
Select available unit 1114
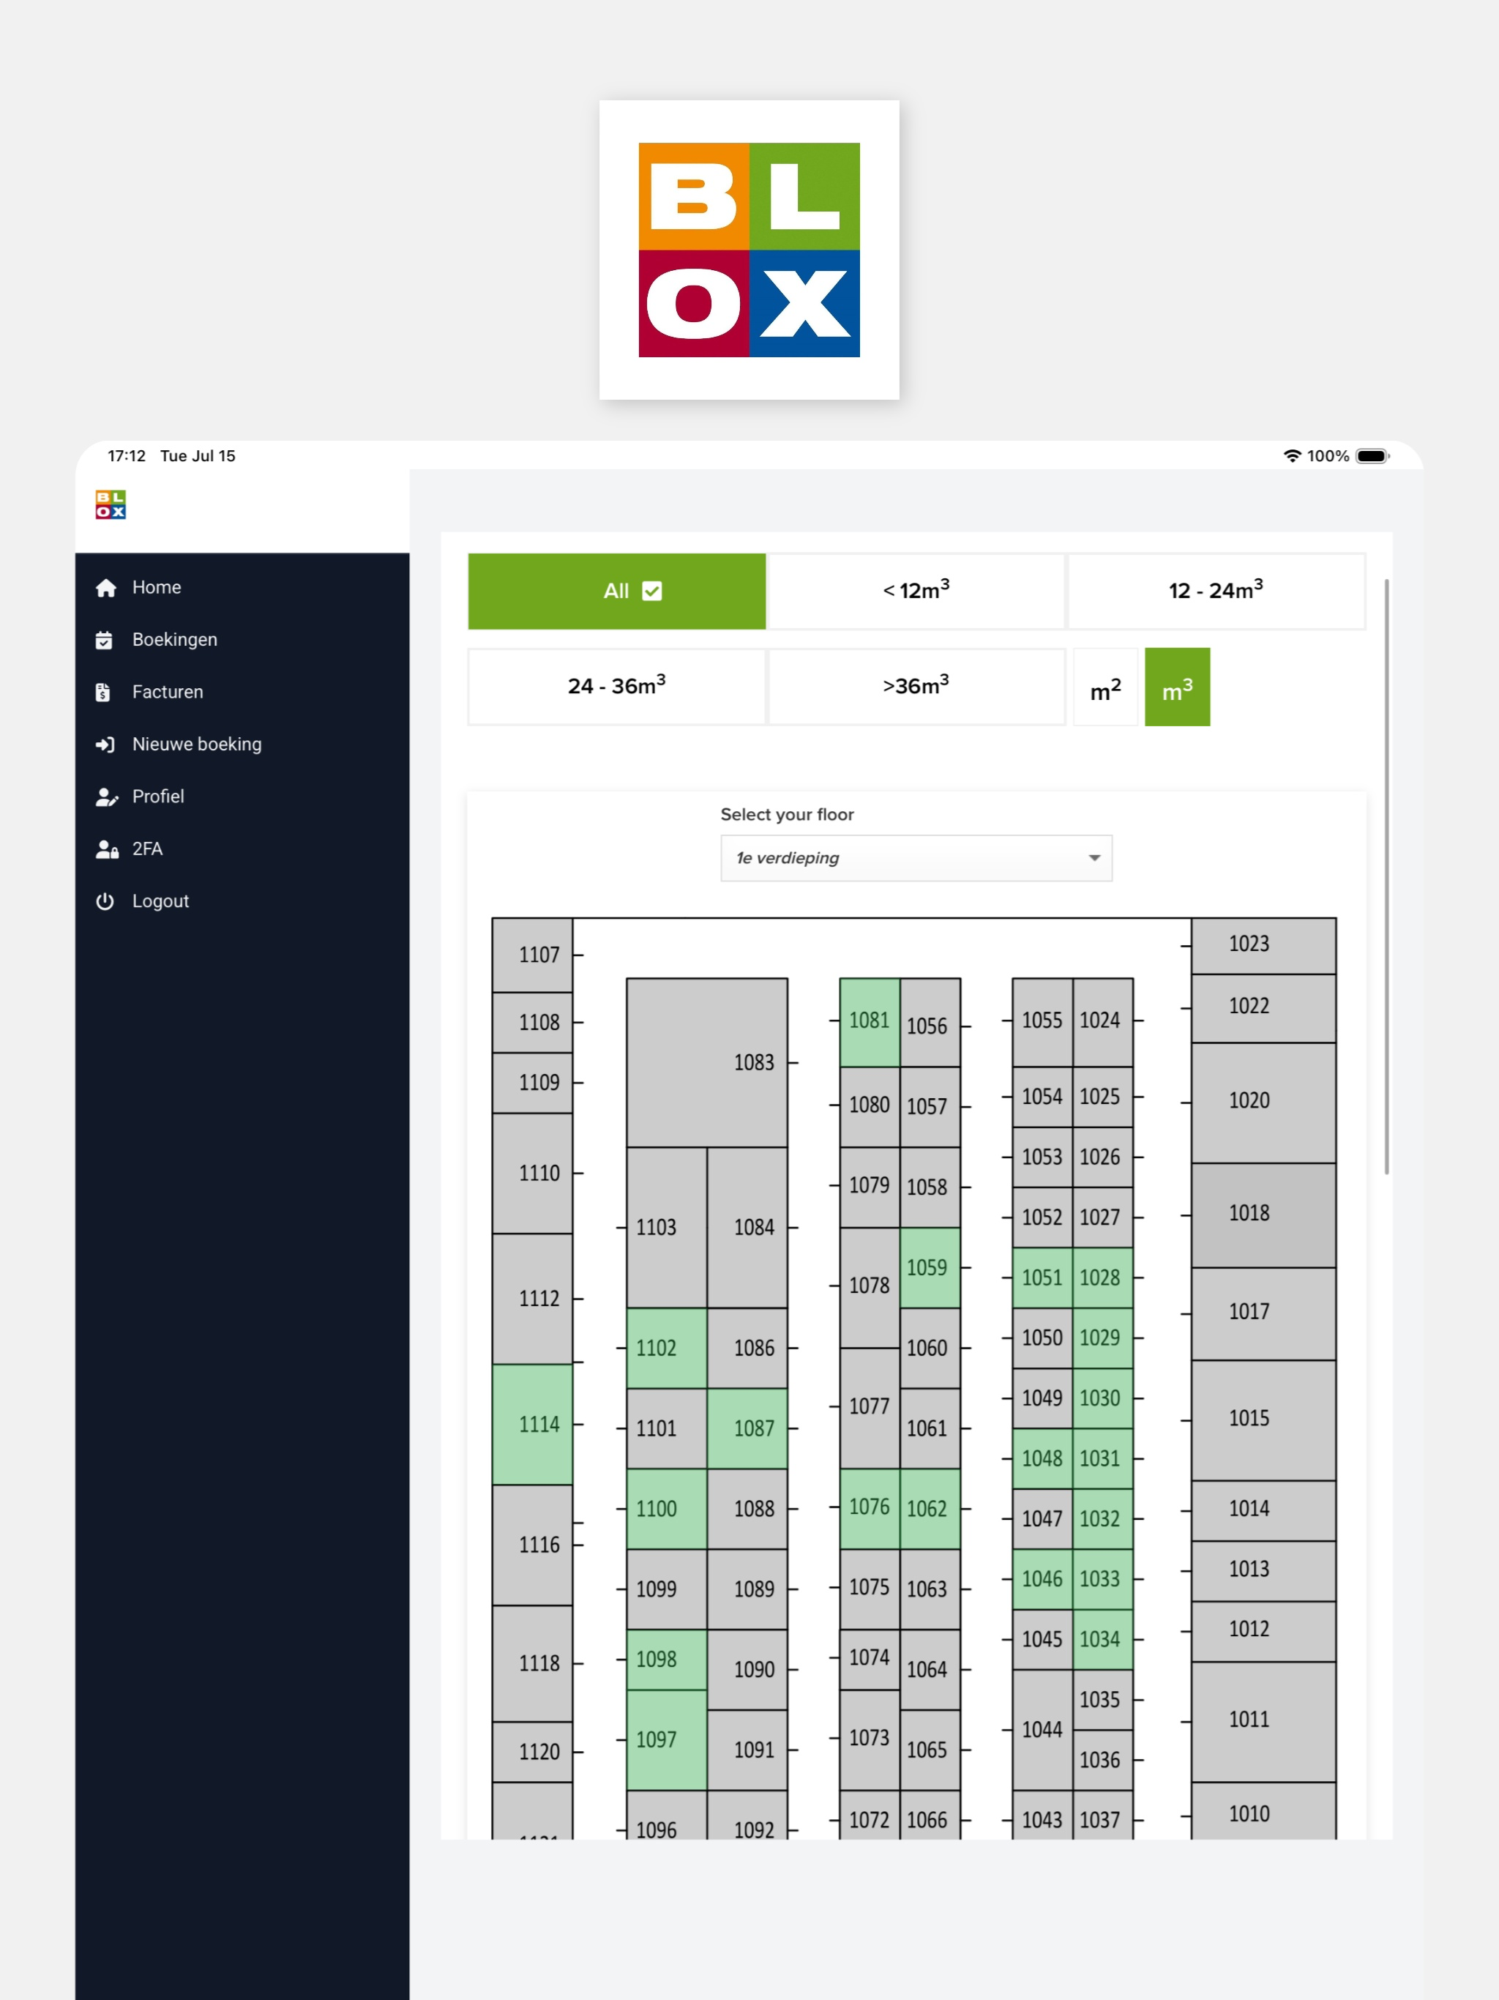[x=533, y=1425]
